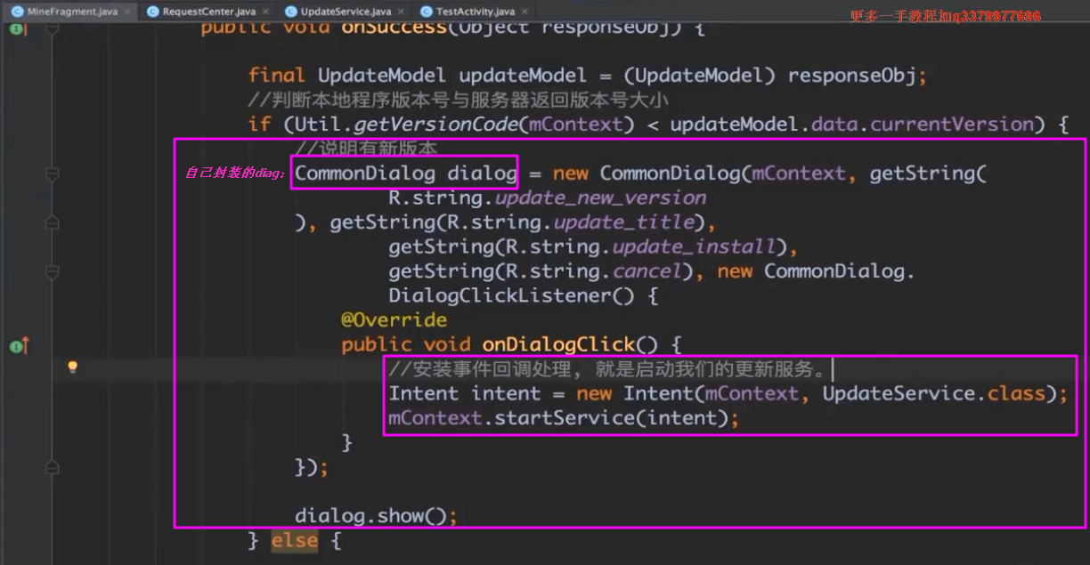Select the UpdateService.java tab
Viewport: 1090px width, 565px height.
coord(345,12)
